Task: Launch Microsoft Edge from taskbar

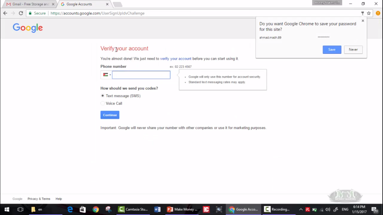Action: [x=70, y=209]
